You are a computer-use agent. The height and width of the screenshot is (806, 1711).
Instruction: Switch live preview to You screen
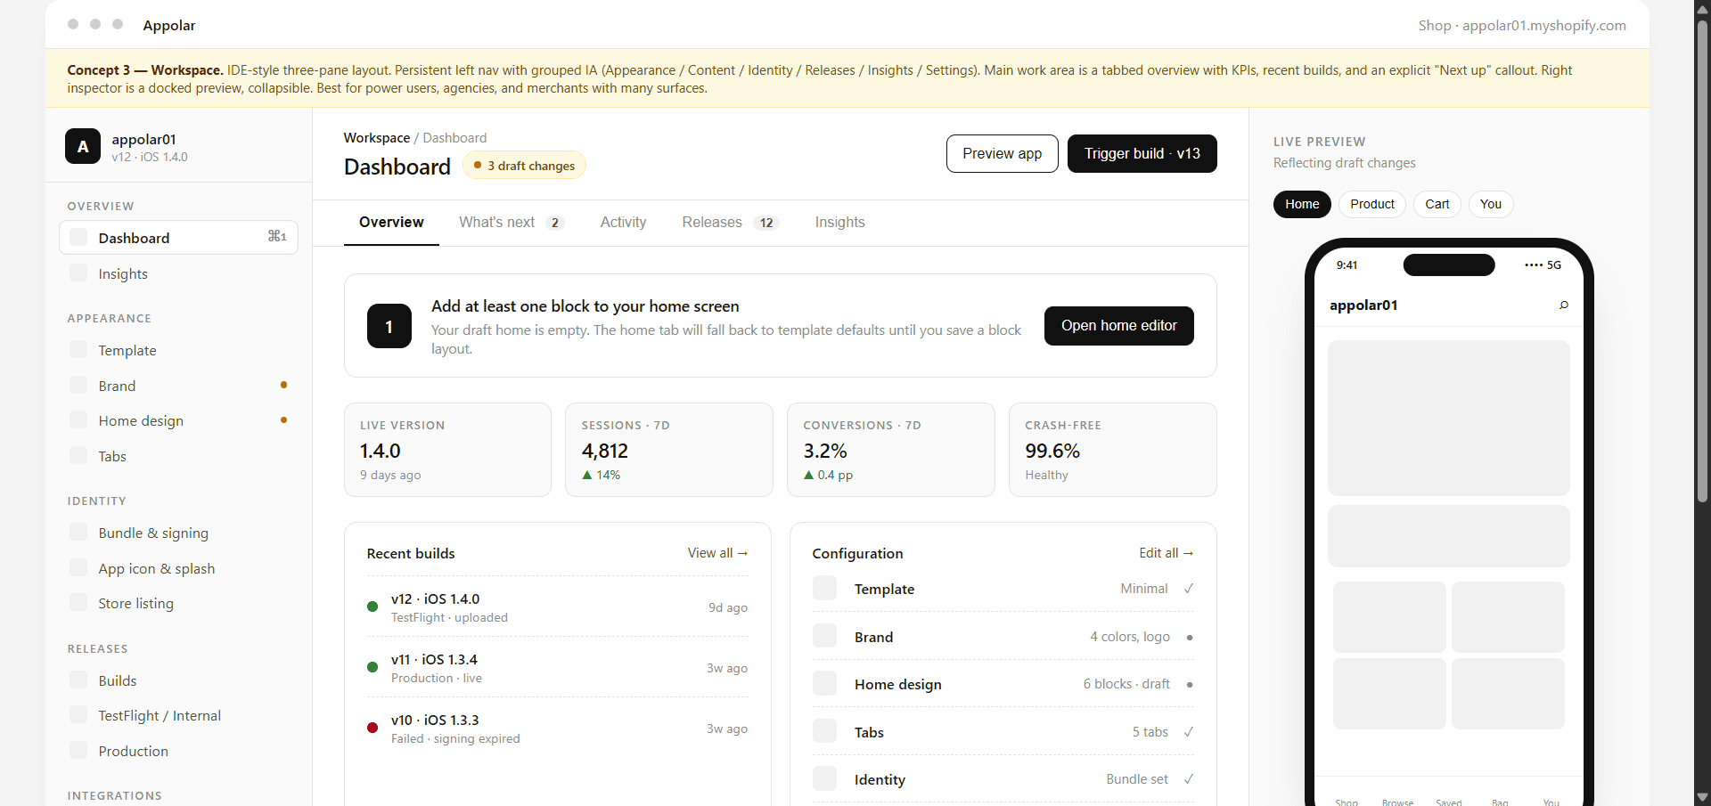pyautogui.click(x=1491, y=204)
